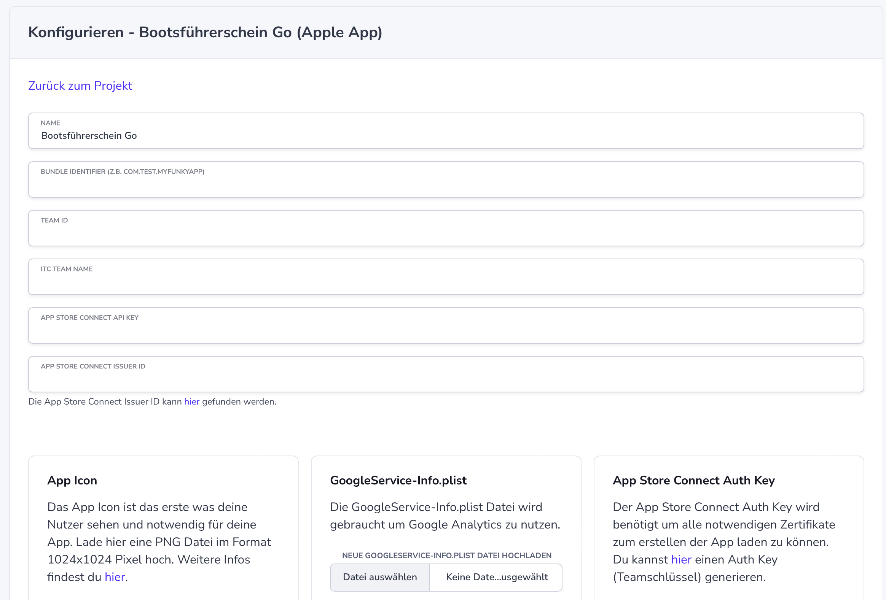Select the 'Keine Date...usgewählt' file status text

click(497, 577)
